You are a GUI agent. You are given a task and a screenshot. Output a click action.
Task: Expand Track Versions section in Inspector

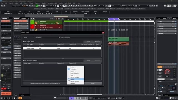coord(21,26)
